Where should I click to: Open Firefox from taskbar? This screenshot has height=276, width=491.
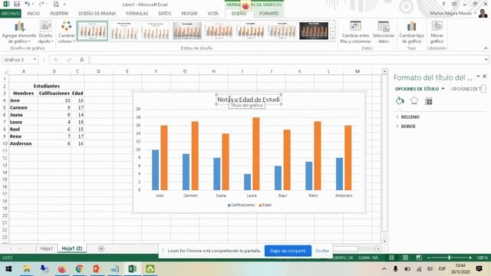(x=61, y=269)
